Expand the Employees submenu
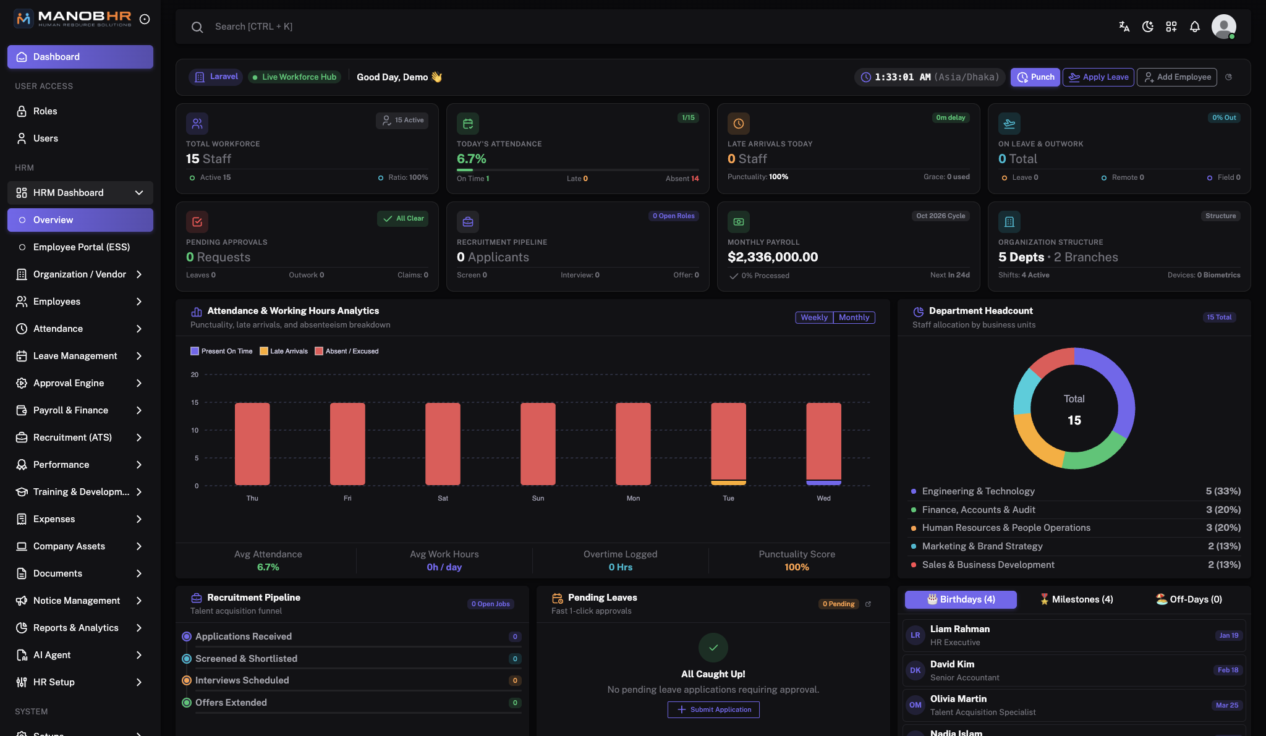The image size is (1266, 736). tap(80, 302)
